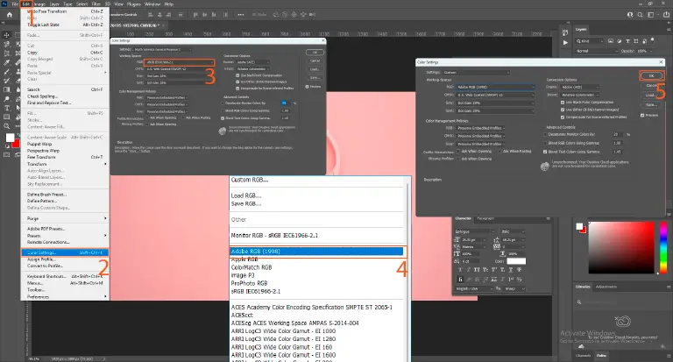Enable Blend RGB Colors Using Gamma, right dialog

click(x=545, y=143)
